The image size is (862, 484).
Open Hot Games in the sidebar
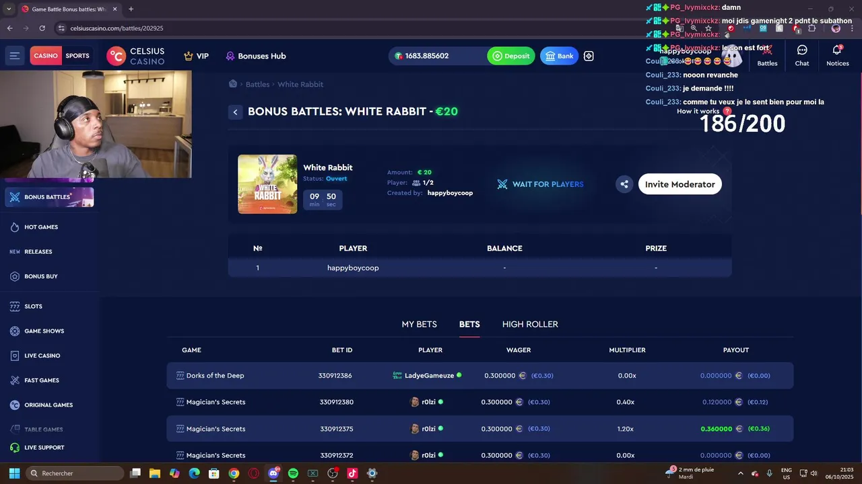point(41,227)
